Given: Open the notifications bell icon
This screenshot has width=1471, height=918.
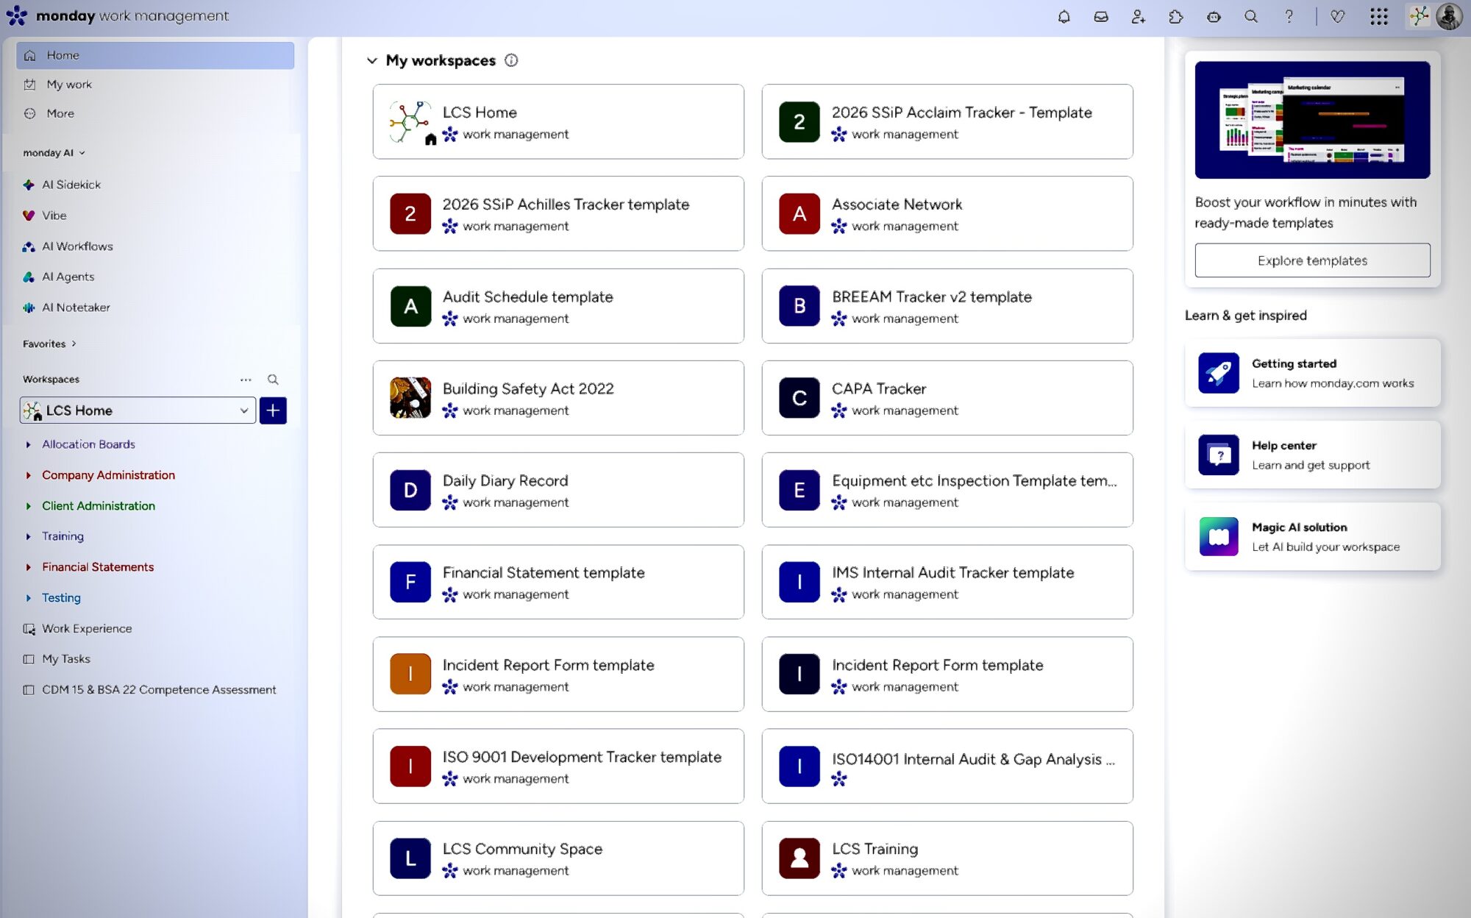Looking at the screenshot, I should [x=1064, y=16].
